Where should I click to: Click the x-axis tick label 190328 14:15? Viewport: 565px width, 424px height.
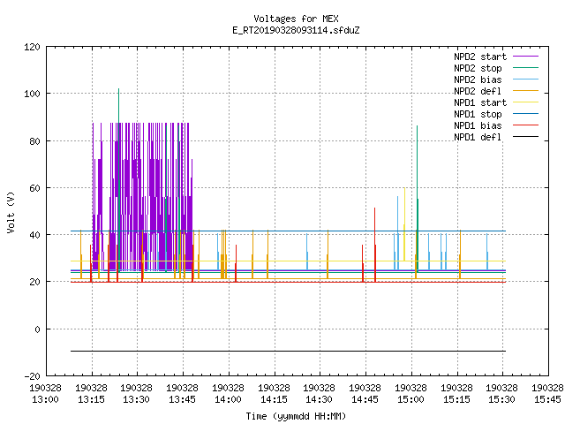point(274,394)
